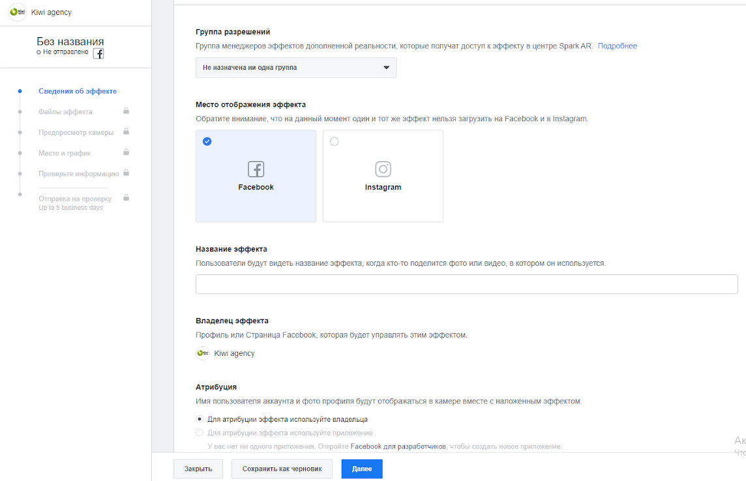Click lock icon next to Файлы эффекта

click(x=126, y=111)
